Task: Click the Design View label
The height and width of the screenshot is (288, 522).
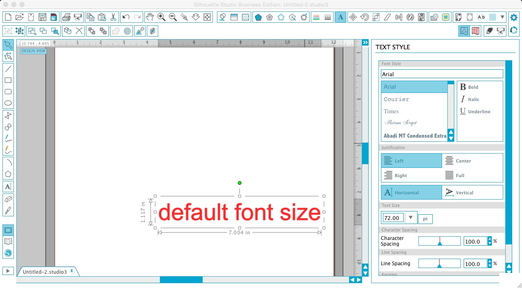Action: click(33, 51)
